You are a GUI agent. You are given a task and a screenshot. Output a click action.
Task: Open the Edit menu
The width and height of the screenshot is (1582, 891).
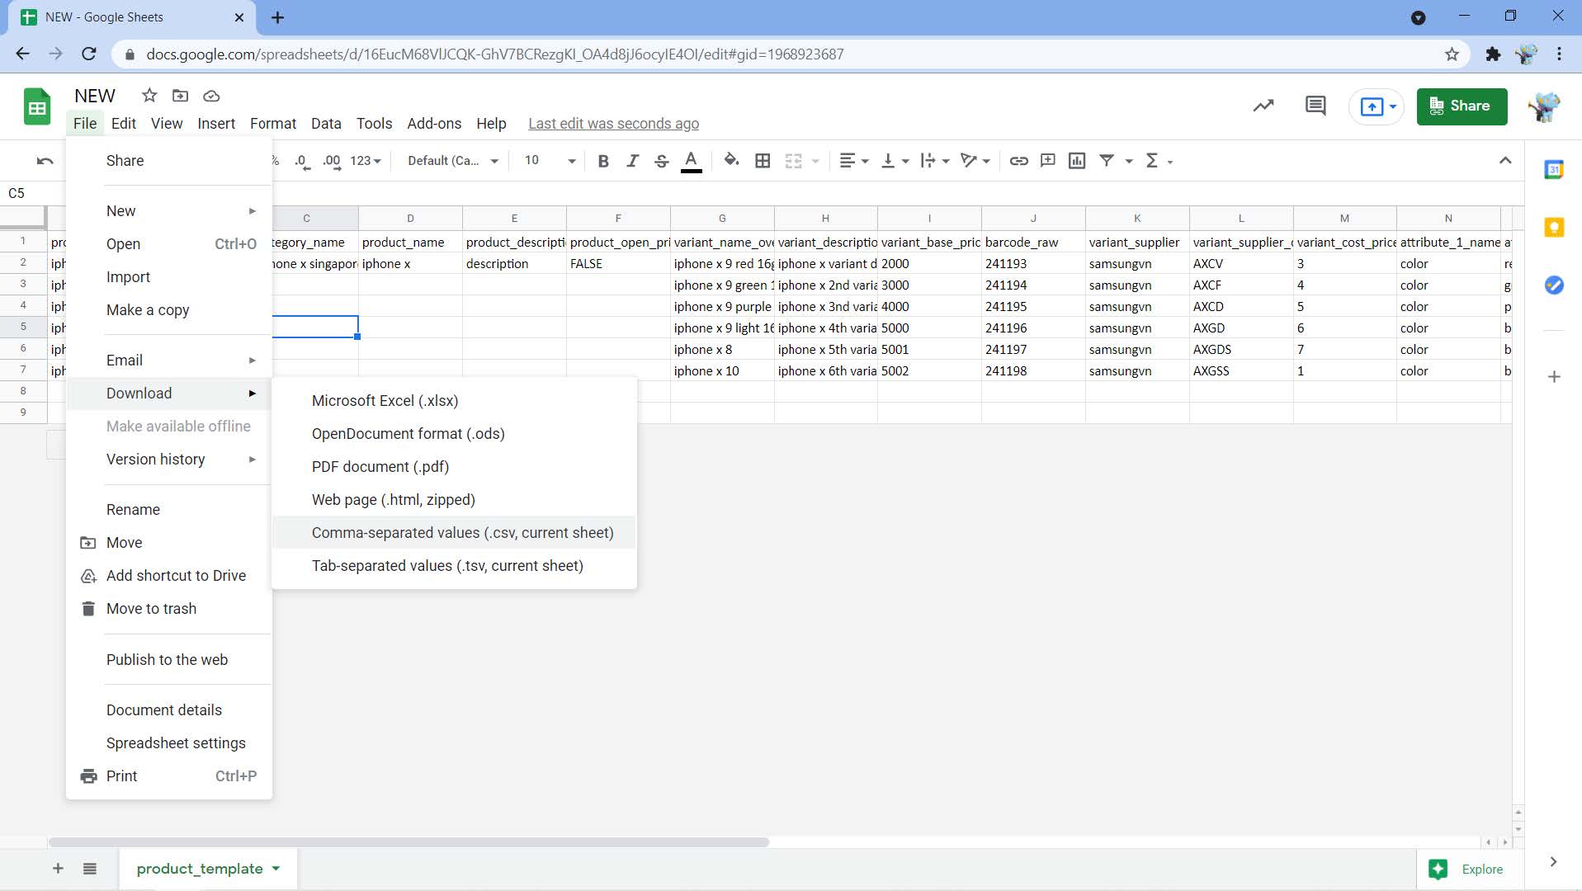click(x=124, y=124)
